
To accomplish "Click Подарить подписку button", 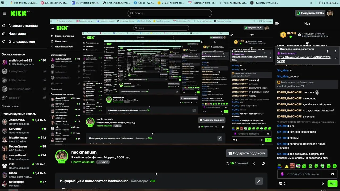I will click(247, 153).
